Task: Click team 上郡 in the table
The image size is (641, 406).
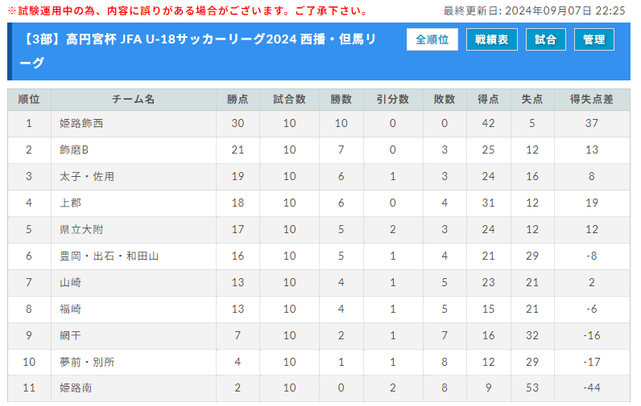Action: click(70, 203)
